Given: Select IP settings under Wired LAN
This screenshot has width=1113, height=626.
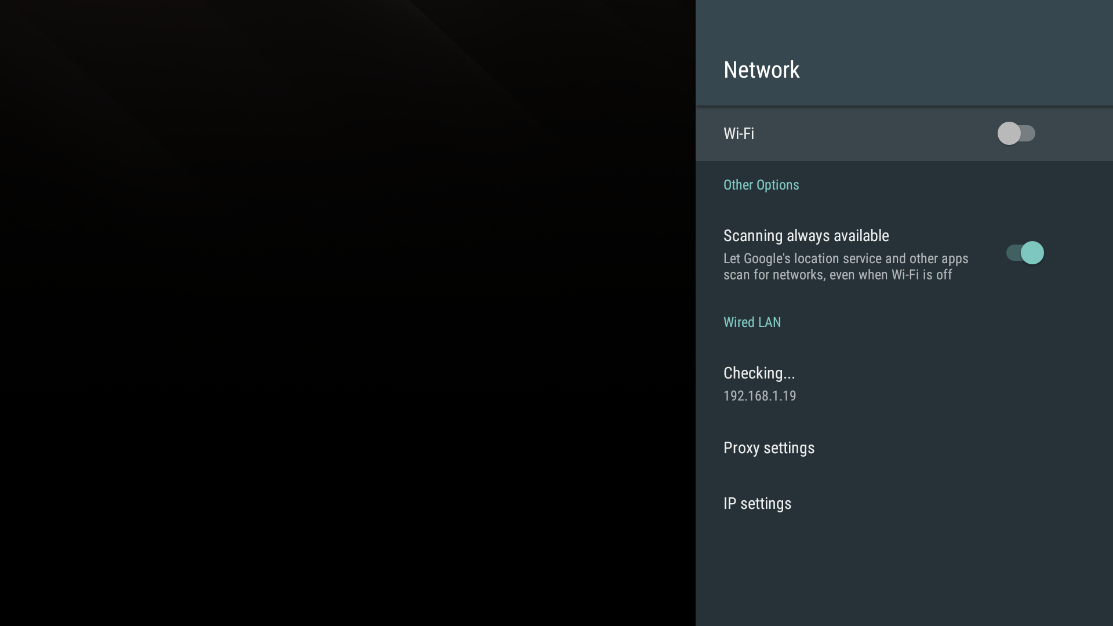Looking at the screenshot, I should tap(757, 503).
